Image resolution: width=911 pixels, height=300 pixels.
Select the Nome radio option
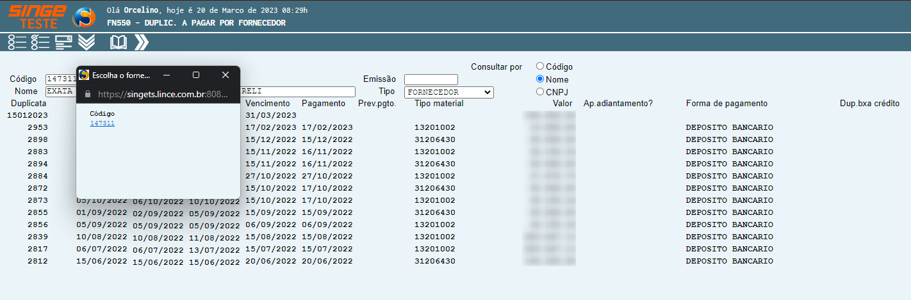540,79
